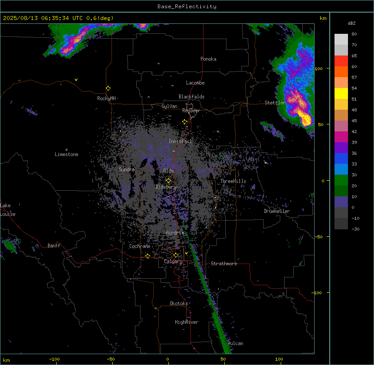The image size is (374, 365).
Task: Click the Ponoka town label
Action: tap(208, 59)
